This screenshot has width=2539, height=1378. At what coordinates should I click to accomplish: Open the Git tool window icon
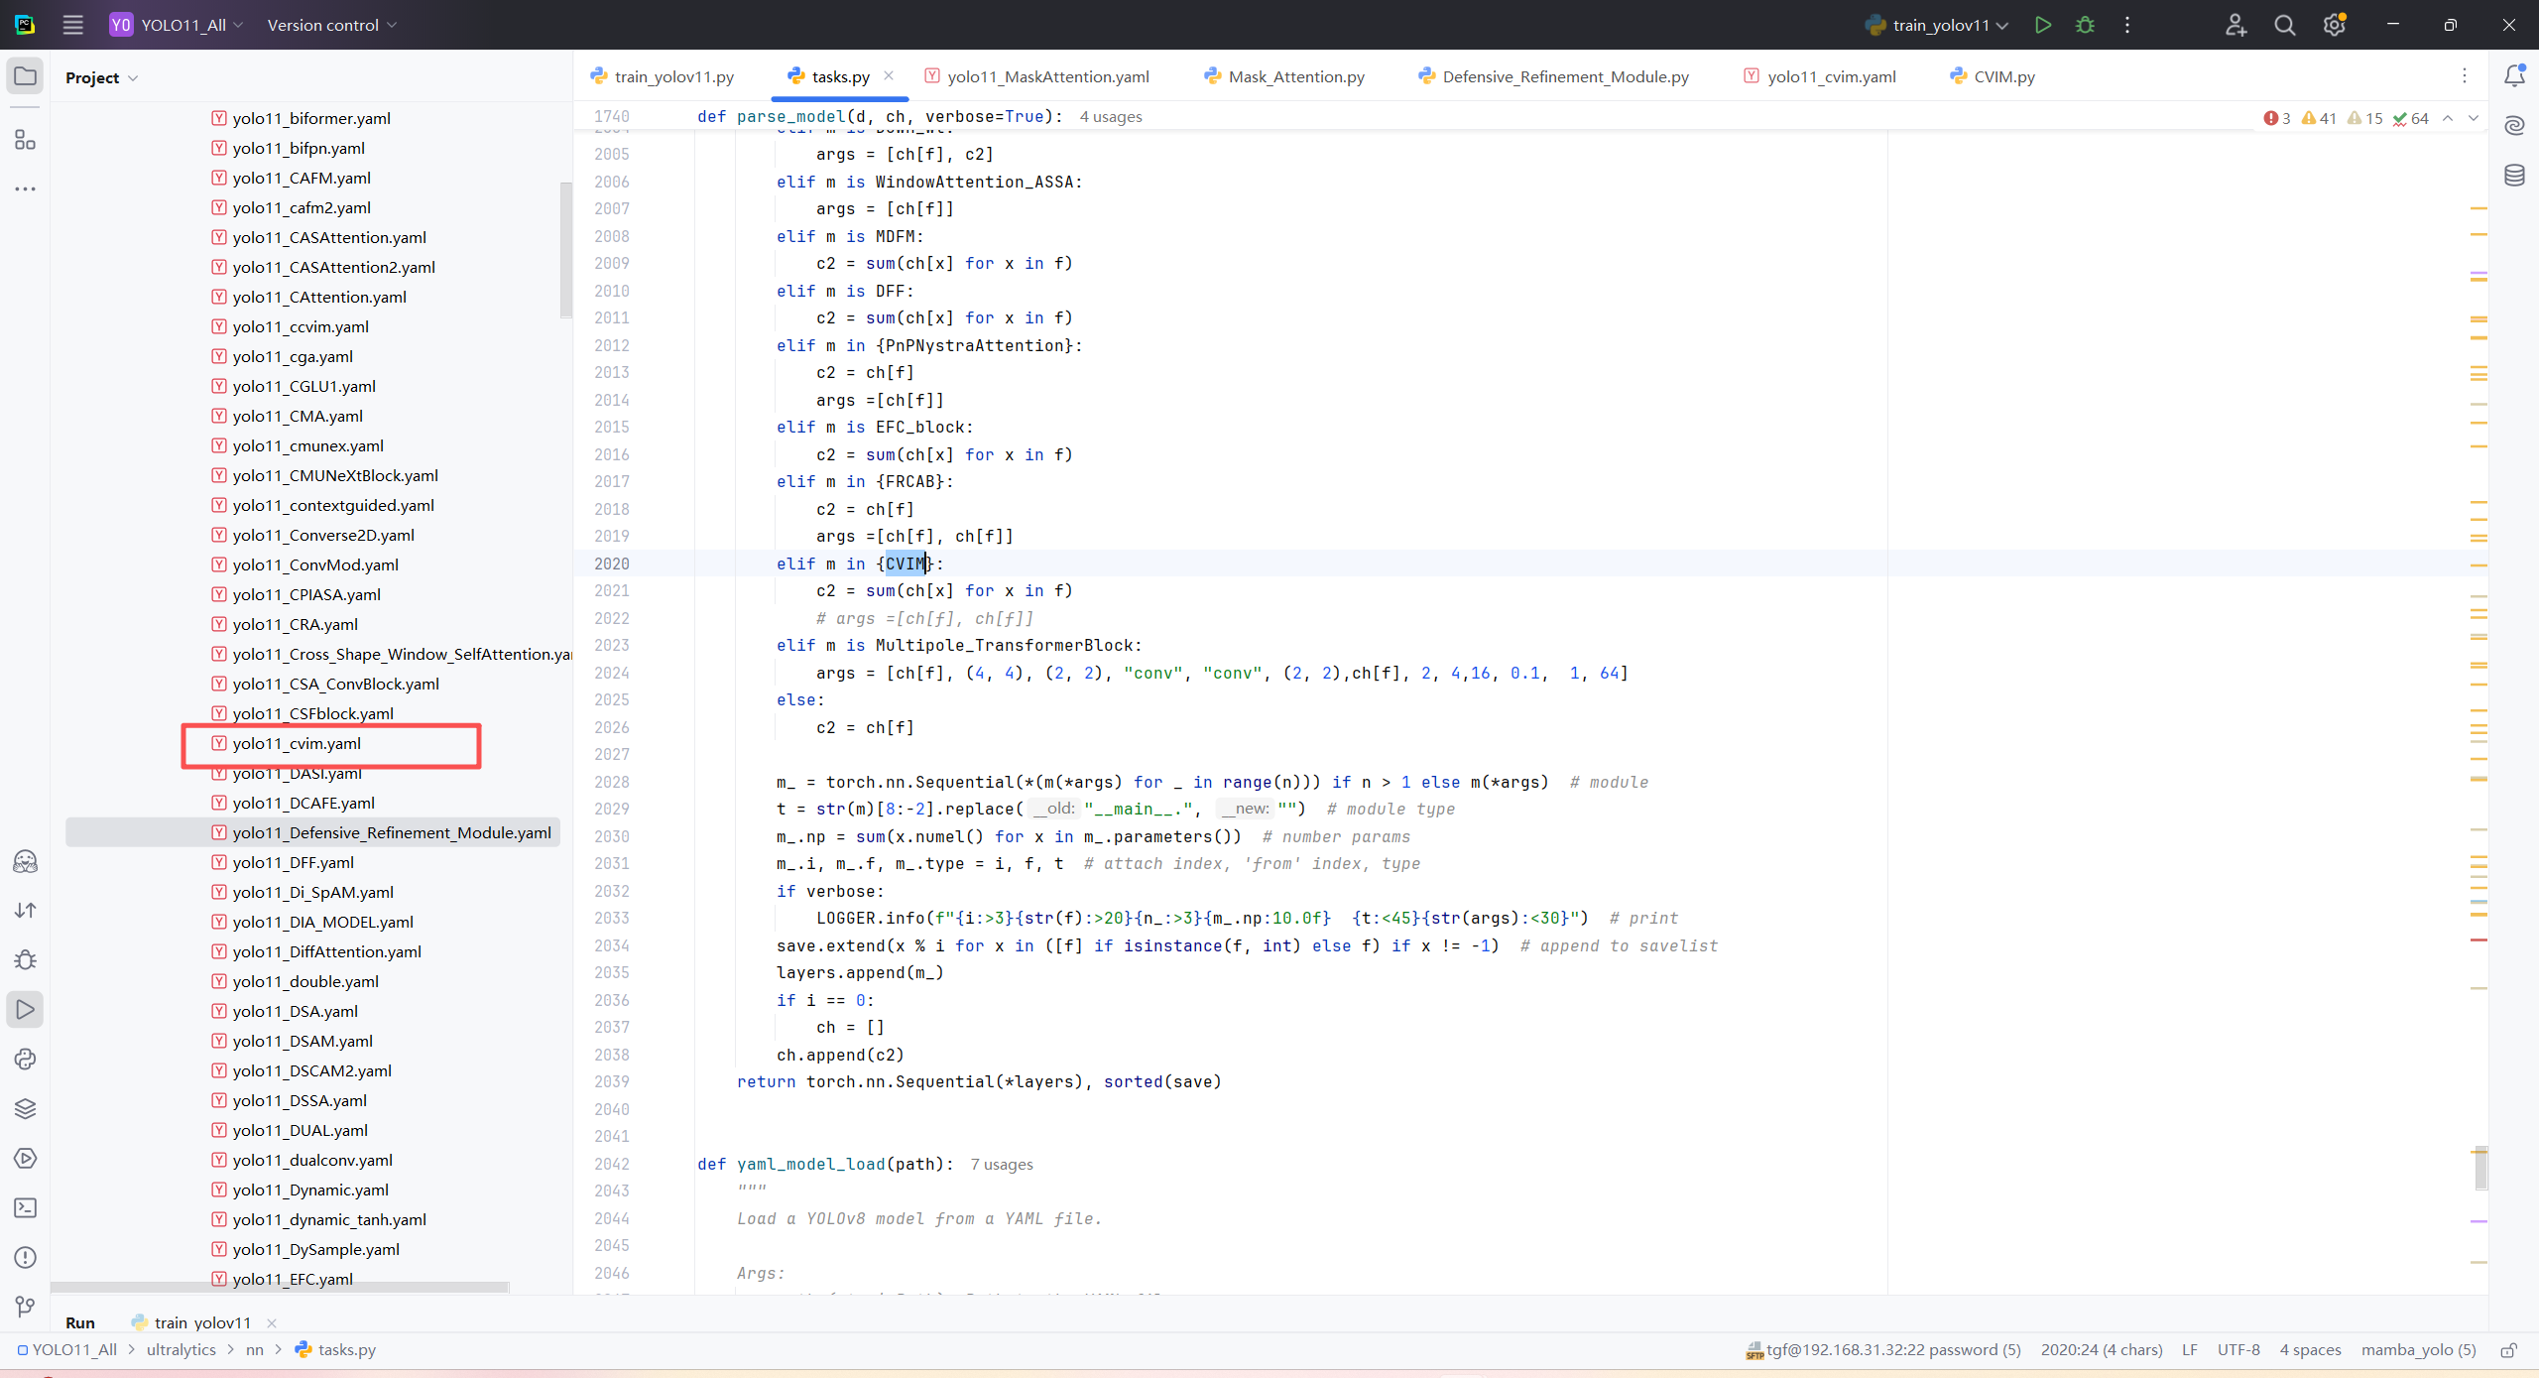[x=25, y=1307]
